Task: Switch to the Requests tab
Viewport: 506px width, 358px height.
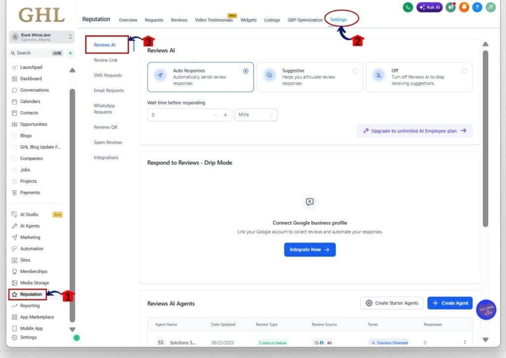Action: tap(154, 20)
